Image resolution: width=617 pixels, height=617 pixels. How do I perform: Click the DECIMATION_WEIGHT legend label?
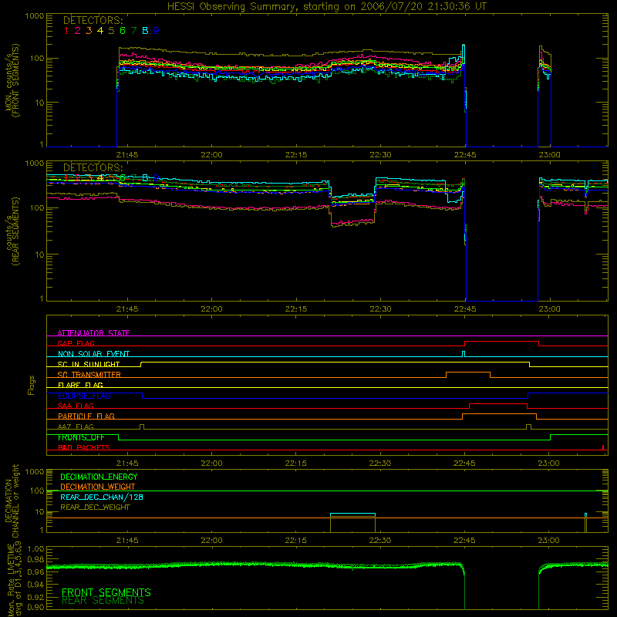tap(98, 487)
